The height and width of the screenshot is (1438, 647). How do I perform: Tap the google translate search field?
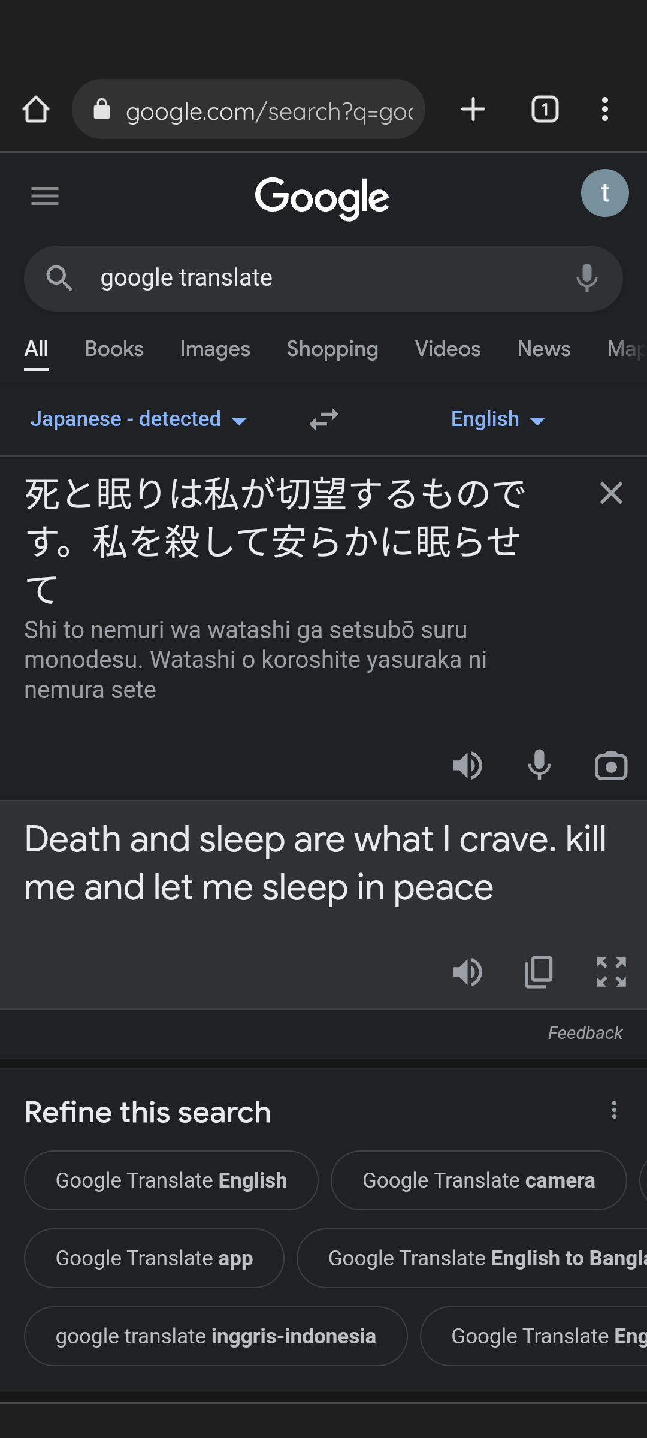point(323,278)
